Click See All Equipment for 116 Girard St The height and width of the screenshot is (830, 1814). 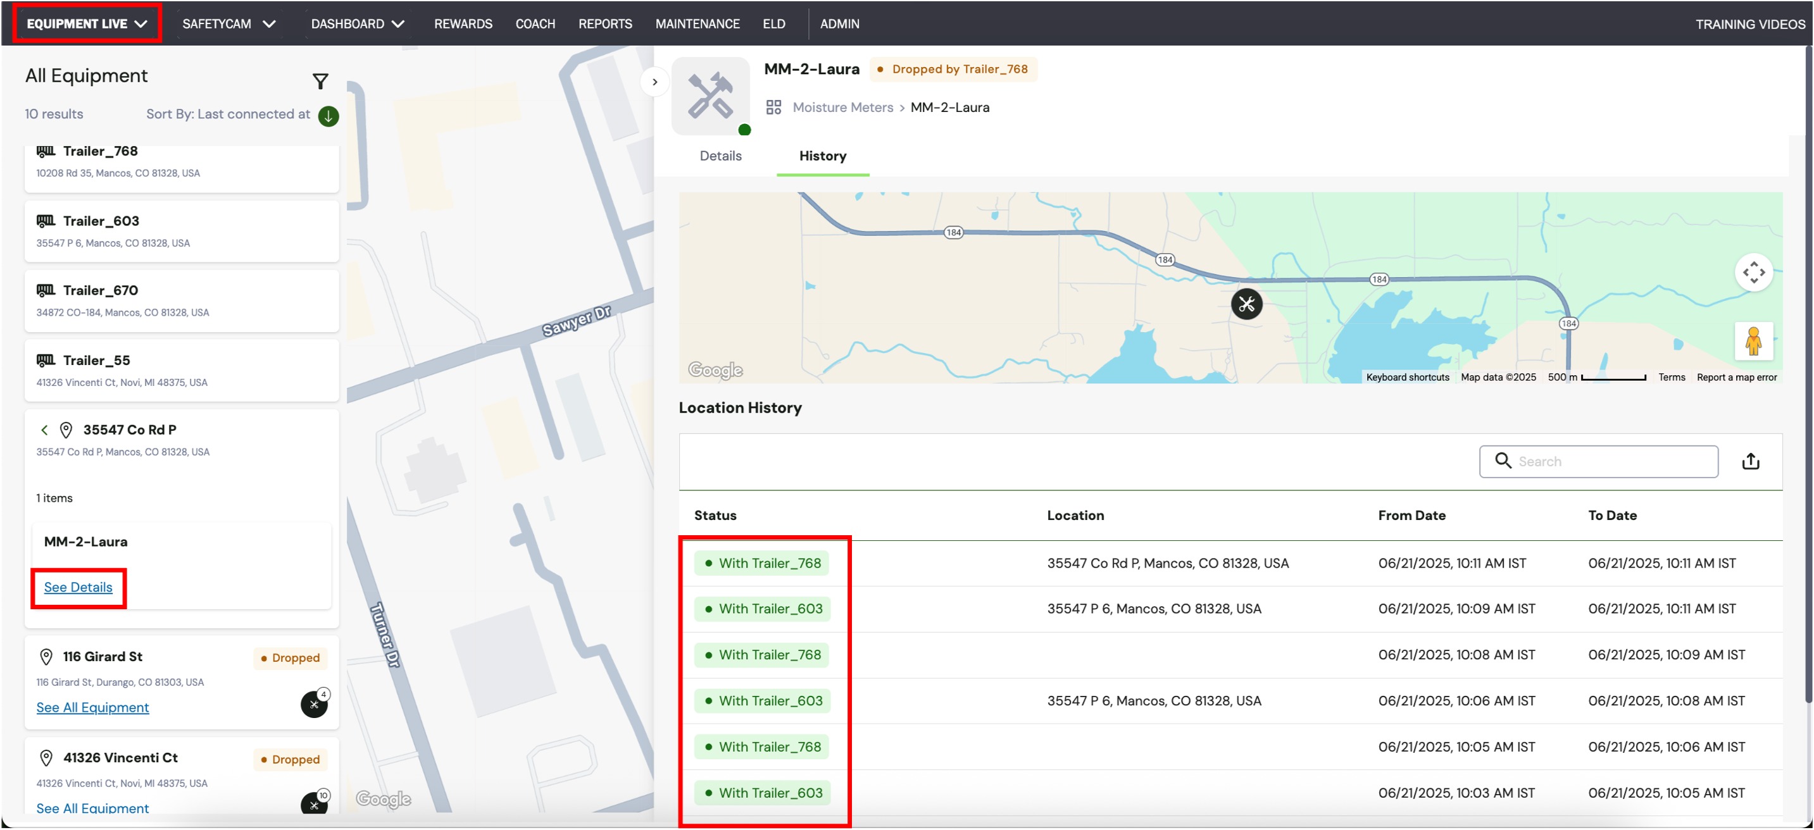click(x=92, y=707)
